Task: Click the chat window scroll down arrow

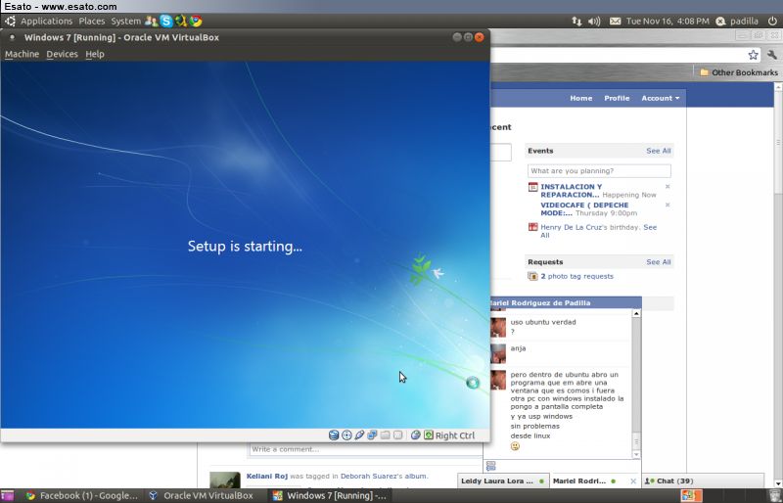Action: pos(636,454)
